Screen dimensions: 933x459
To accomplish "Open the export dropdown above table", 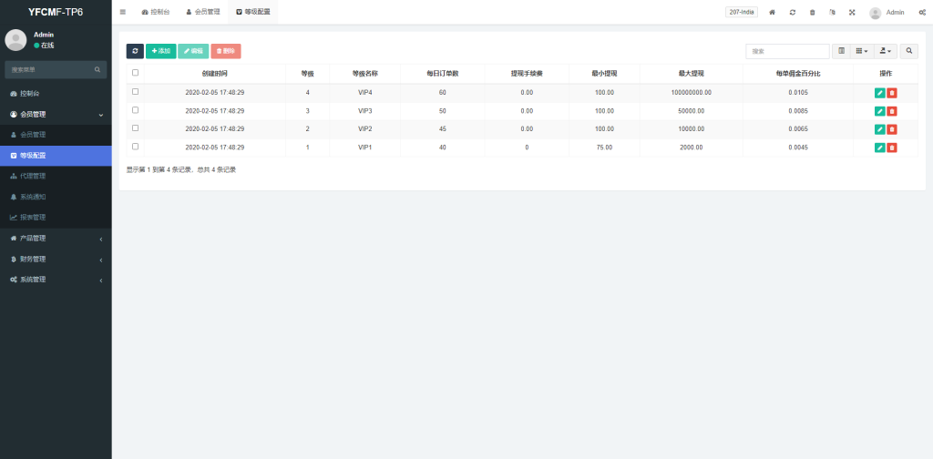I will coord(886,51).
